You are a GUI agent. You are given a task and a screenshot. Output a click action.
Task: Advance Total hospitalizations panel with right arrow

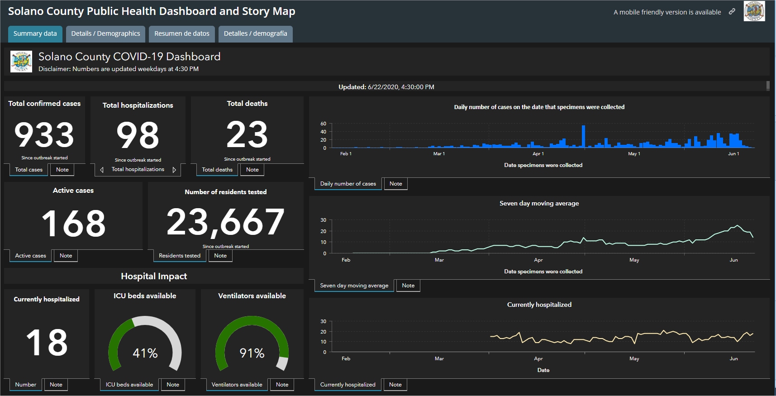(174, 170)
